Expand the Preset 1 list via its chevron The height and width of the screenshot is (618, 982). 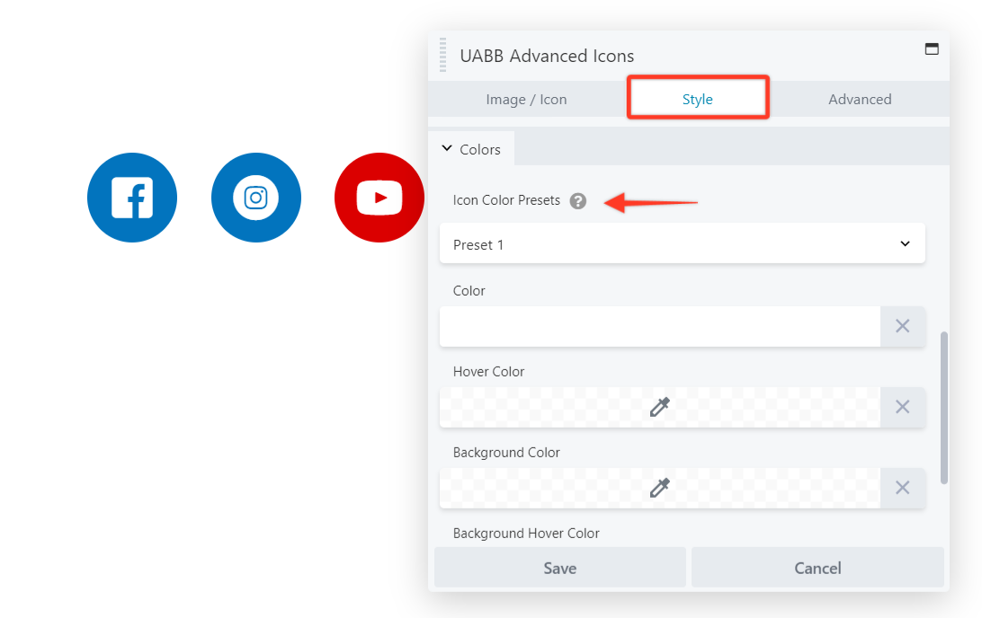[905, 243]
